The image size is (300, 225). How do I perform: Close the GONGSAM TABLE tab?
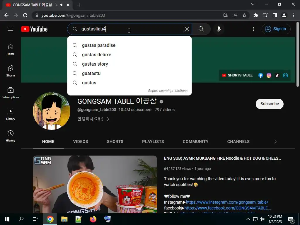pos(68,5)
